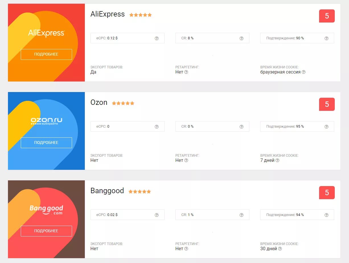Click the AliExpress logo image
Viewport: 349px width, 263px height.
[46, 33]
